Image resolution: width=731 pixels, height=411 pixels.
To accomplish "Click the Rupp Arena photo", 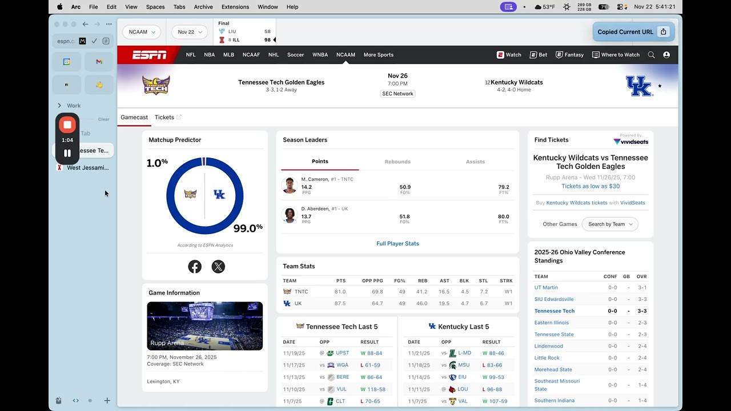I will point(204,326).
